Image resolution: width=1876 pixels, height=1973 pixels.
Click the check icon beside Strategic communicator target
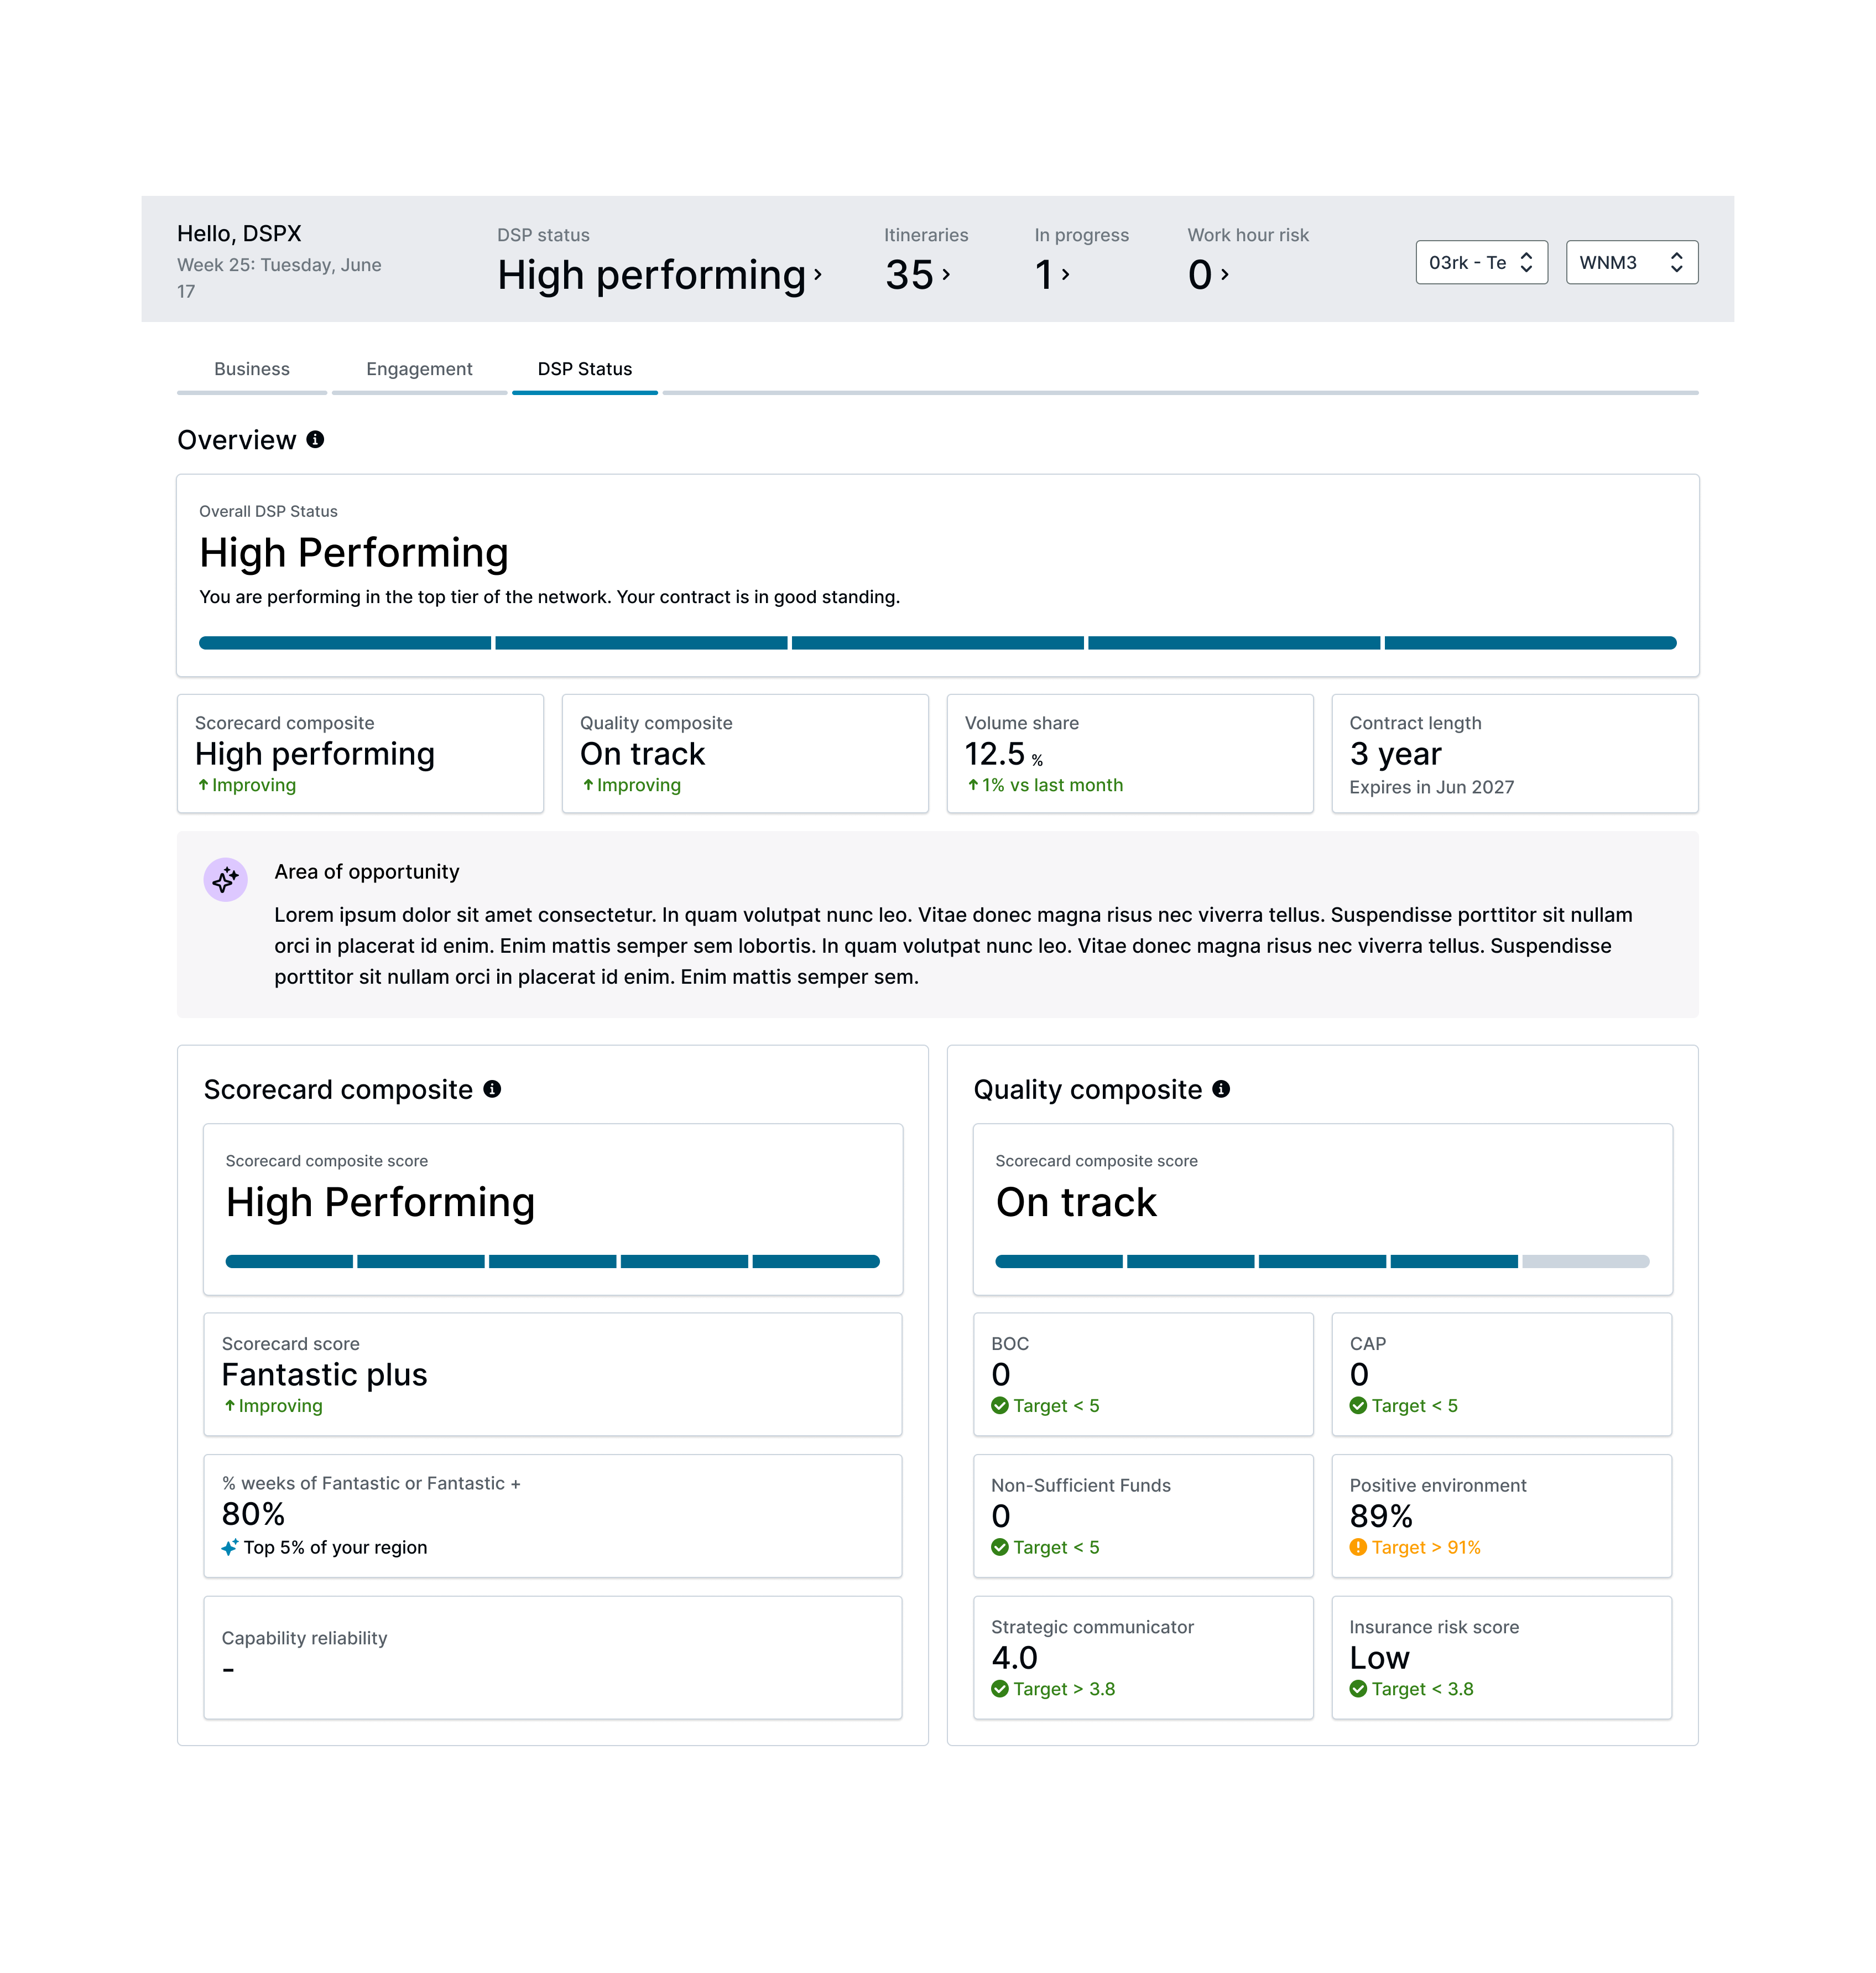(1000, 1689)
